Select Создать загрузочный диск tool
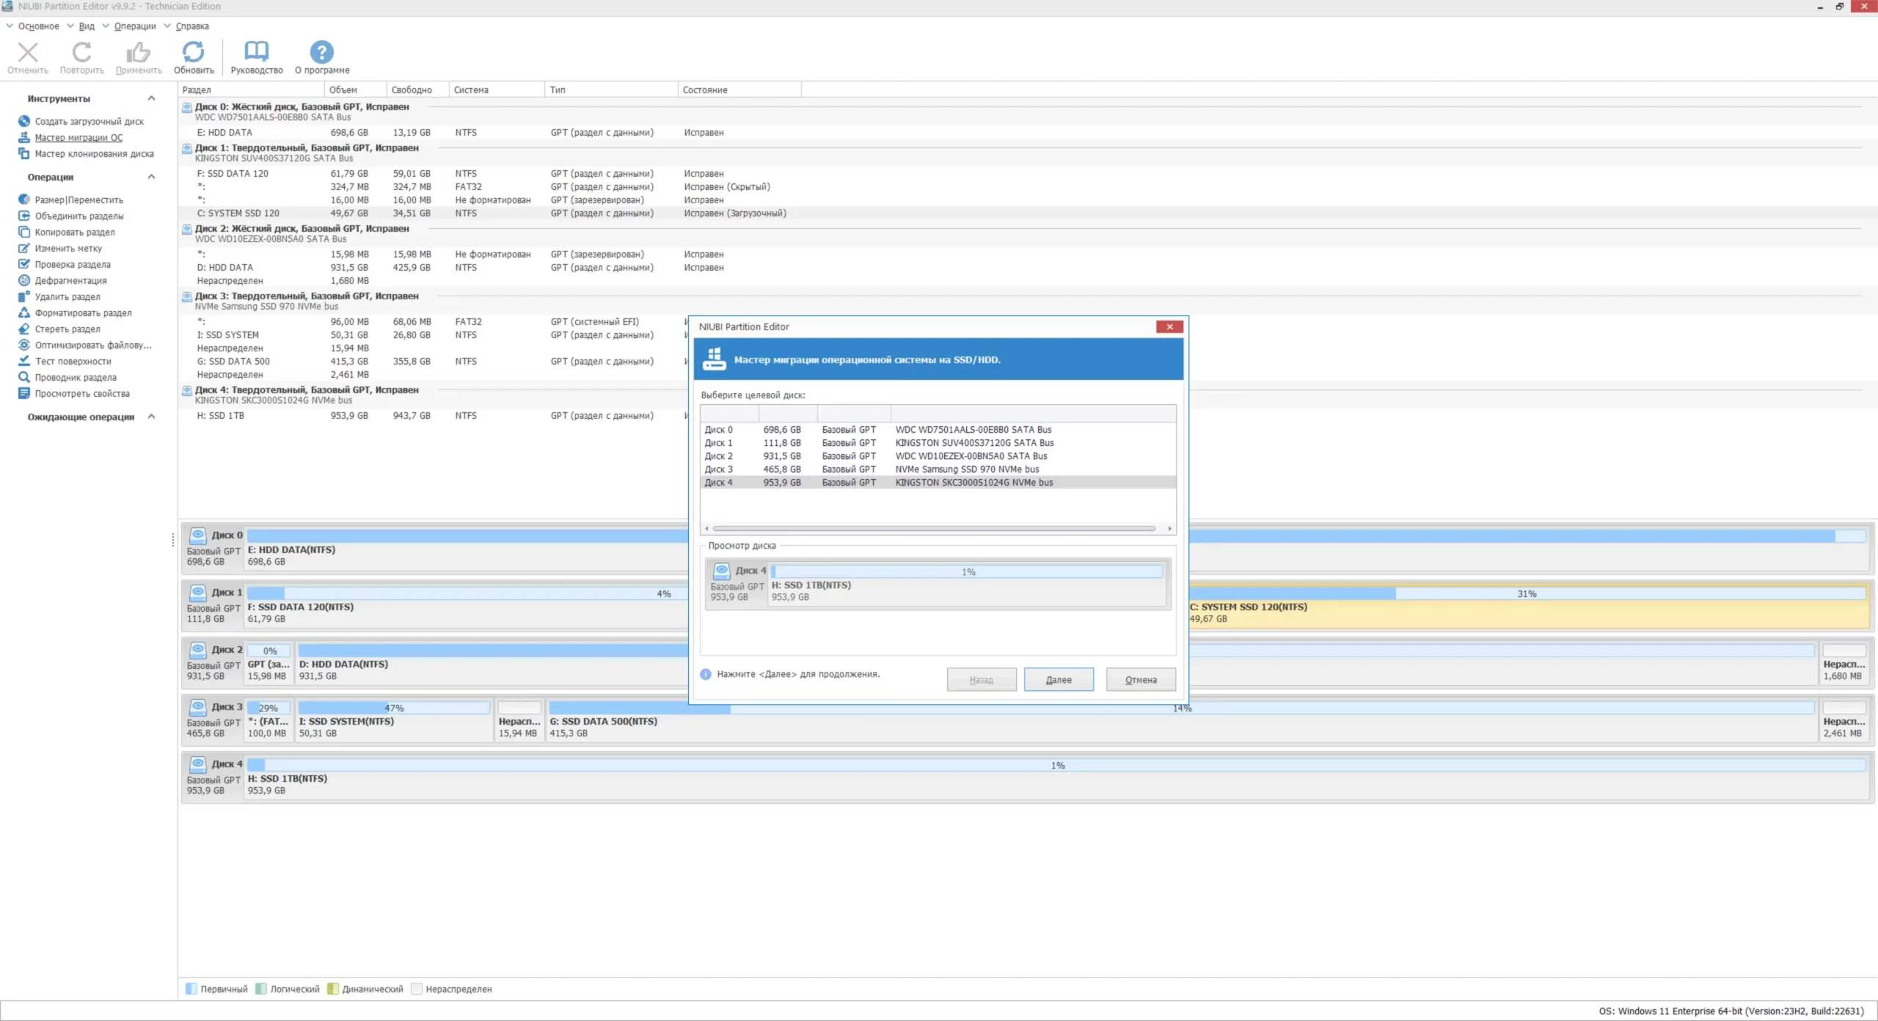 (x=89, y=121)
